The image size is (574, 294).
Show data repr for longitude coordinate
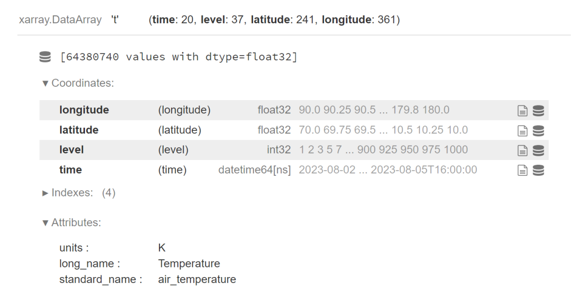pos(538,110)
